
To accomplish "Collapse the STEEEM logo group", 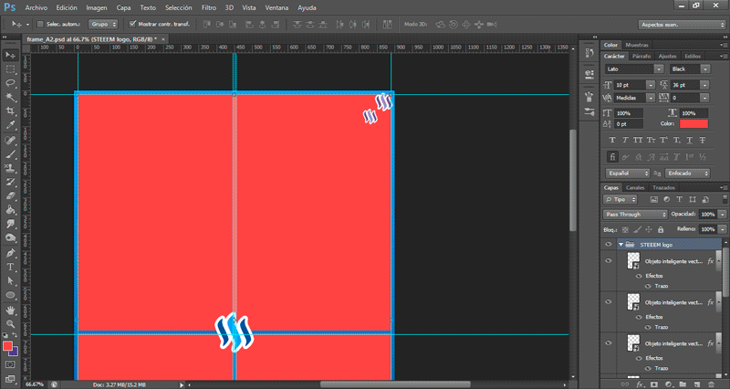I will pyautogui.click(x=620, y=245).
